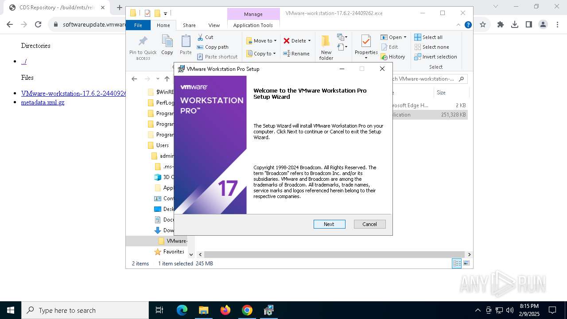Click Invert selection in ribbon
567x319 pixels.
pos(436,57)
